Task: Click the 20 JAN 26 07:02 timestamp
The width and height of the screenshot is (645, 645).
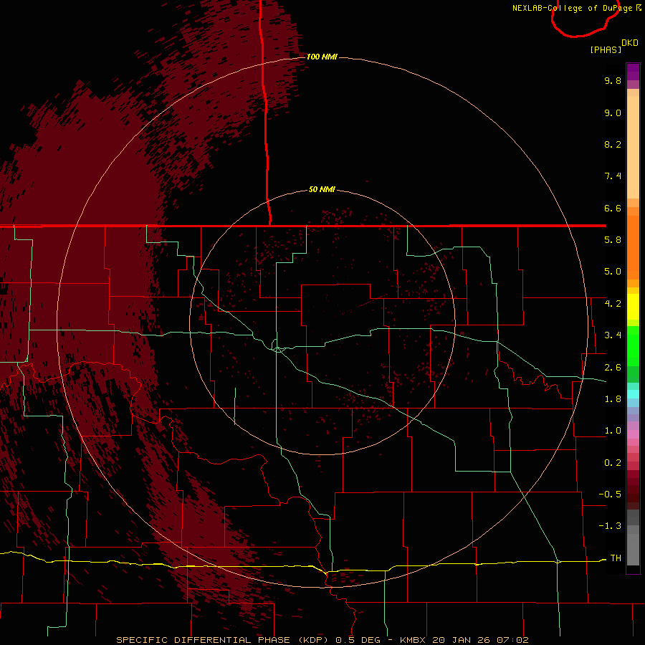Action: [479, 640]
